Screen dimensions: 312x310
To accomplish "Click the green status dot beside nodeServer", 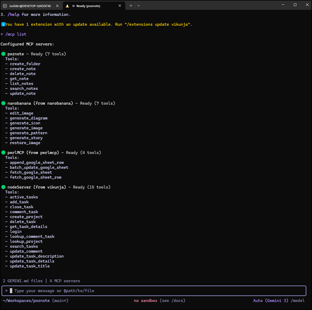I will pyautogui.click(x=3, y=187).
